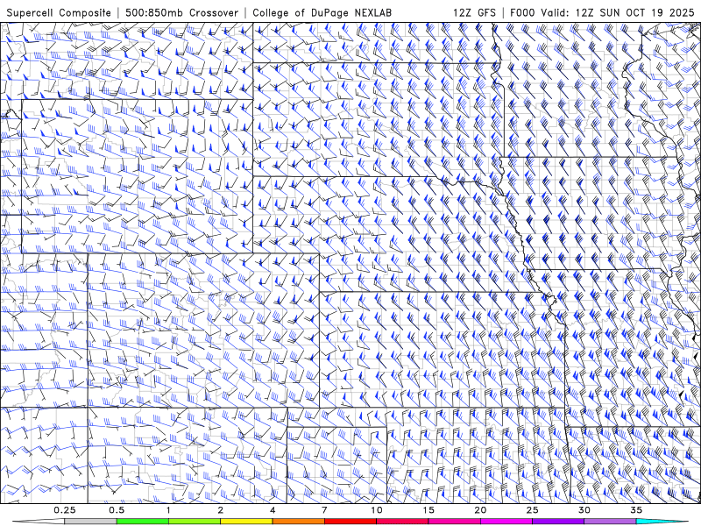Screen dimensions: 701x526
Task: Click the gray 0.25 to 0.5 color bar segment
Action: [91, 522]
